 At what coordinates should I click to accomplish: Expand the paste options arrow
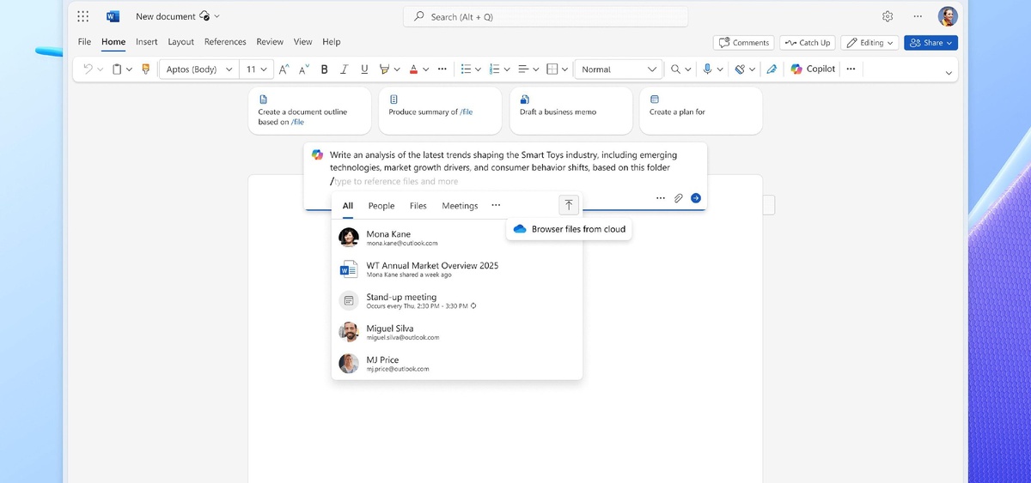pos(129,69)
